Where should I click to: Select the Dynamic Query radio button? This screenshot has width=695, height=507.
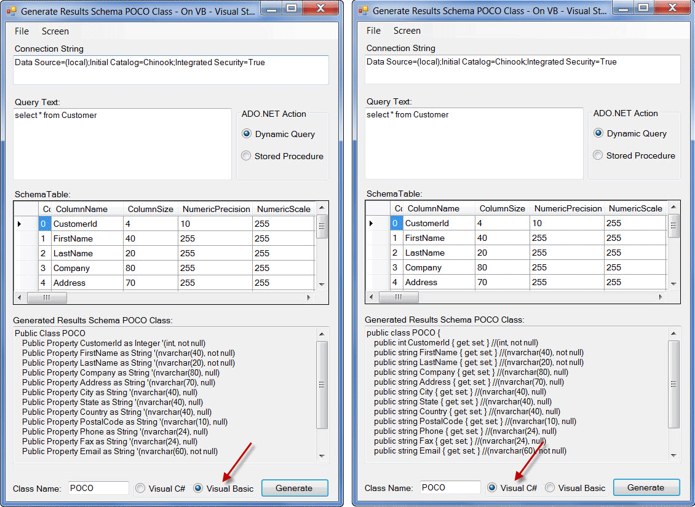pos(247,134)
